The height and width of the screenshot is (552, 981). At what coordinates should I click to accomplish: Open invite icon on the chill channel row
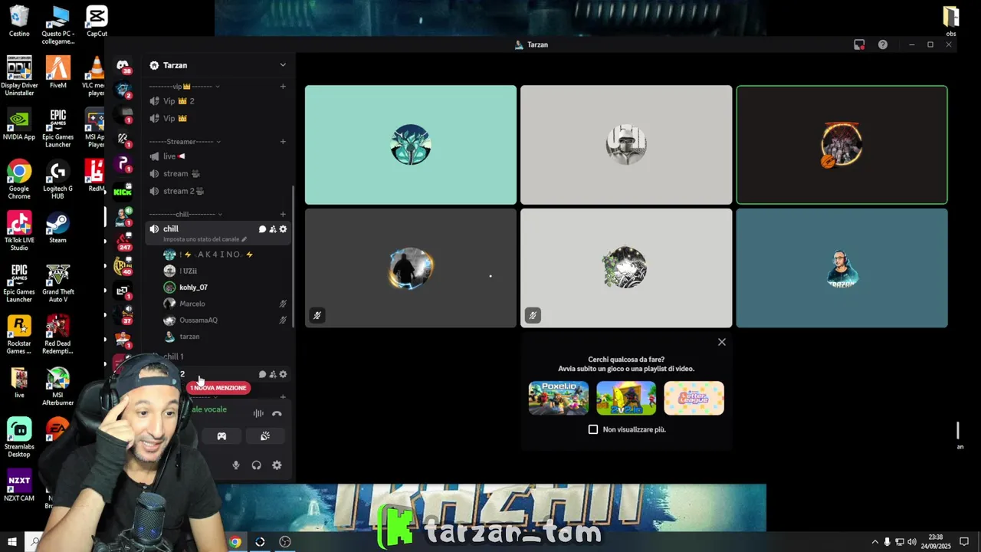click(273, 229)
